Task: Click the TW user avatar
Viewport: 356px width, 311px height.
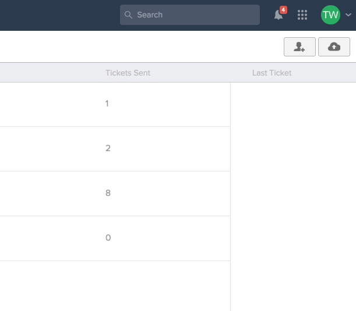Action: (330, 15)
